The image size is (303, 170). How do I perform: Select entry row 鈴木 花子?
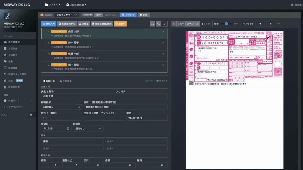[x=104, y=45]
